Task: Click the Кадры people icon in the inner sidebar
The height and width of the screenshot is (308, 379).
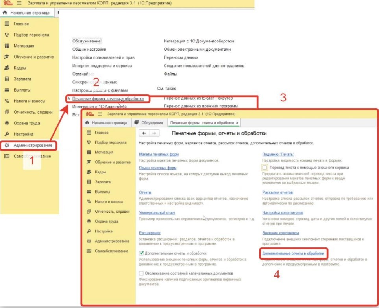Action: (x=89, y=172)
